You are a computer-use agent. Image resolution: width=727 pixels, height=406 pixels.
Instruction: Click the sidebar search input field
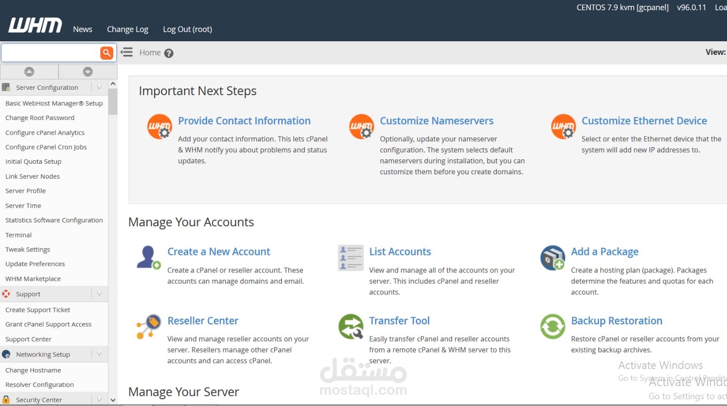[51, 52]
